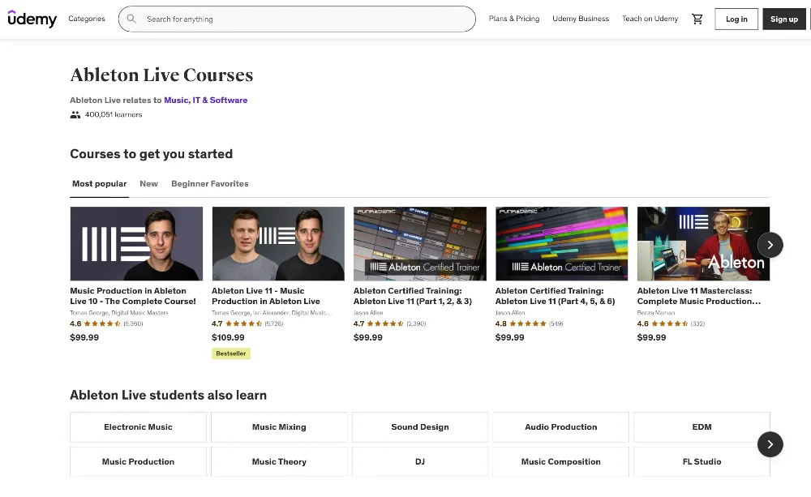Screen dimensions: 811x497
Task: Open the DJ topic
Action: coord(420,461)
